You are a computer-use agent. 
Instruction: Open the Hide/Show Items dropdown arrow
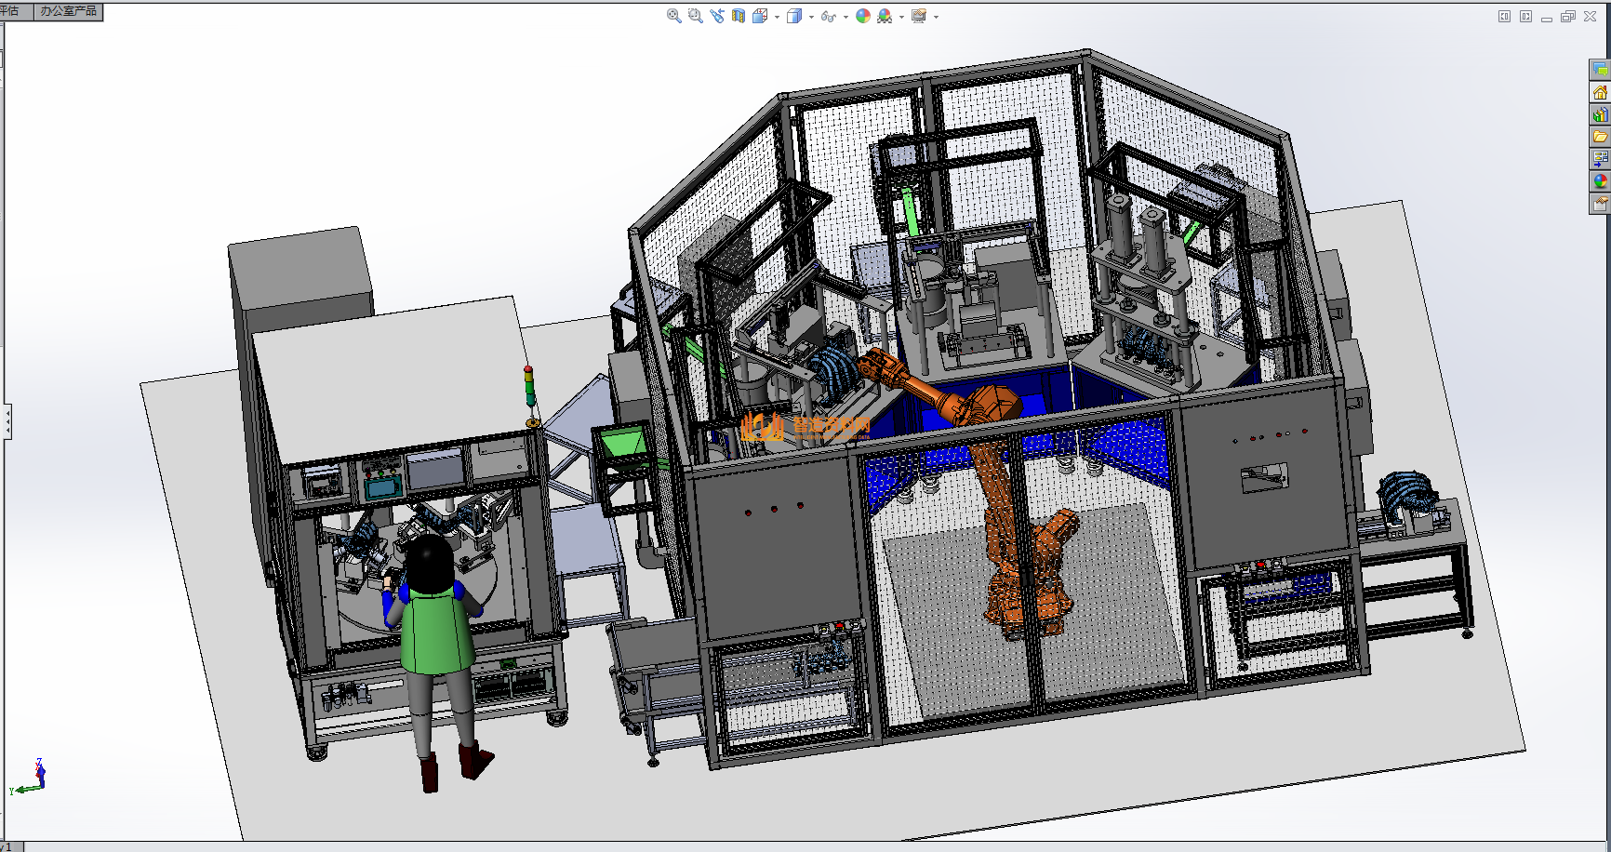coord(845,17)
